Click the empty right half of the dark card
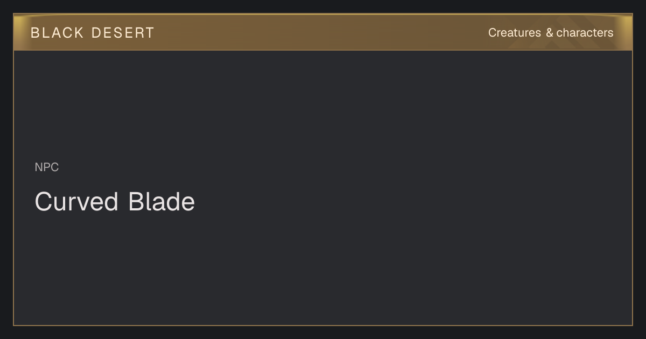Viewport: 646px width, 339px height. click(476, 188)
